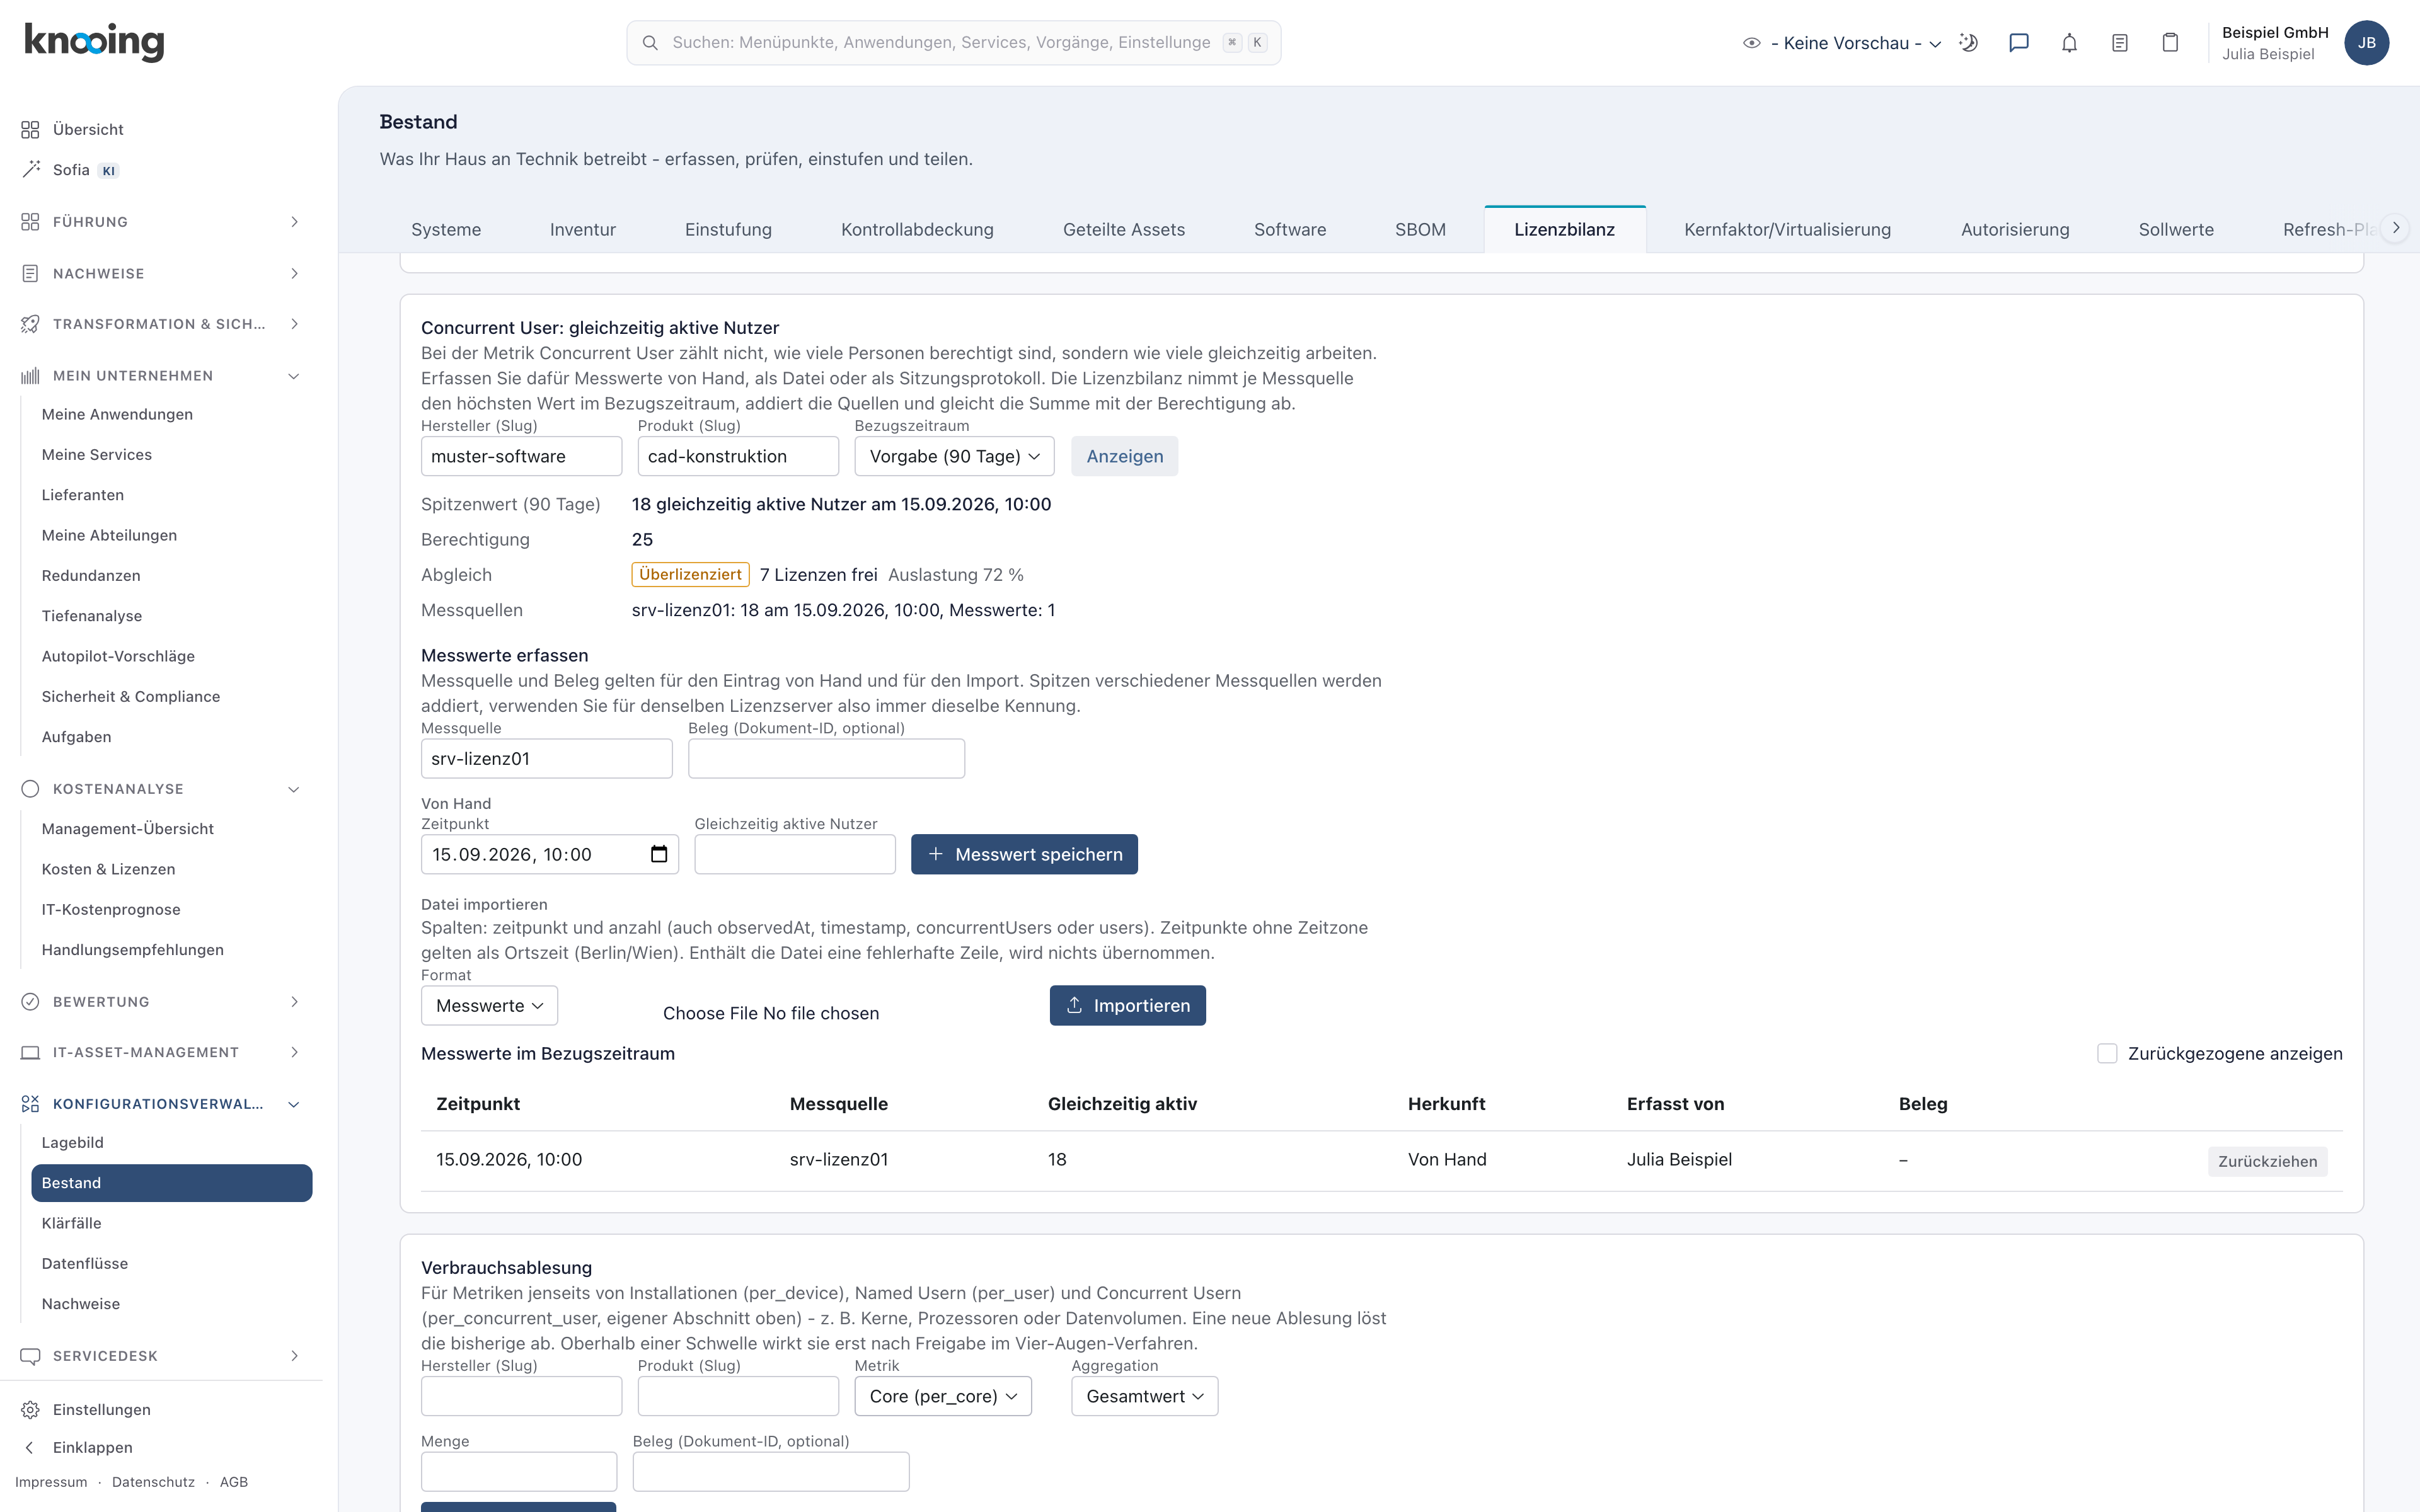
Task: Open the Metrik Core (per_core) dropdown
Action: click(x=943, y=1396)
